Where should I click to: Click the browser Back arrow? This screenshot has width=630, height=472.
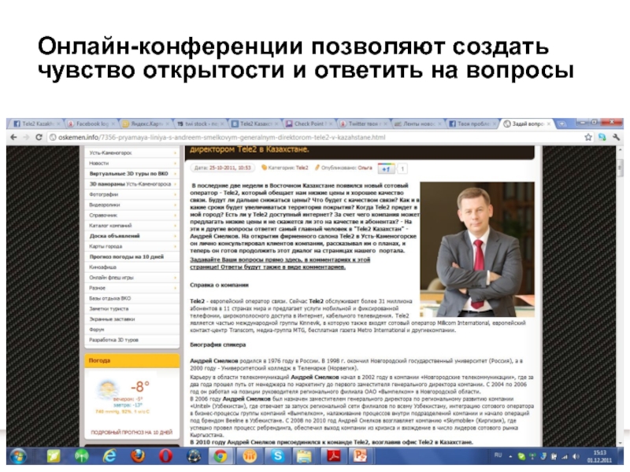pos(13,137)
